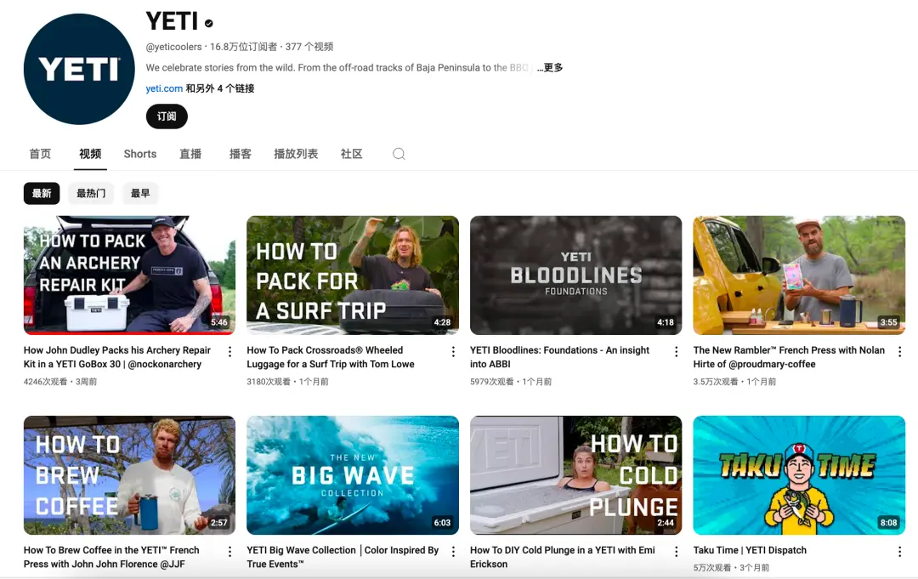This screenshot has width=918, height=579.
Task: Click the 订阅 subscribe button
Action: tap(167, 116)
